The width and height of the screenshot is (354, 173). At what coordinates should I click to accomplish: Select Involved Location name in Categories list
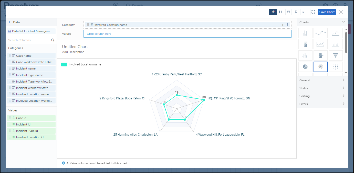[x=31, y=94]
